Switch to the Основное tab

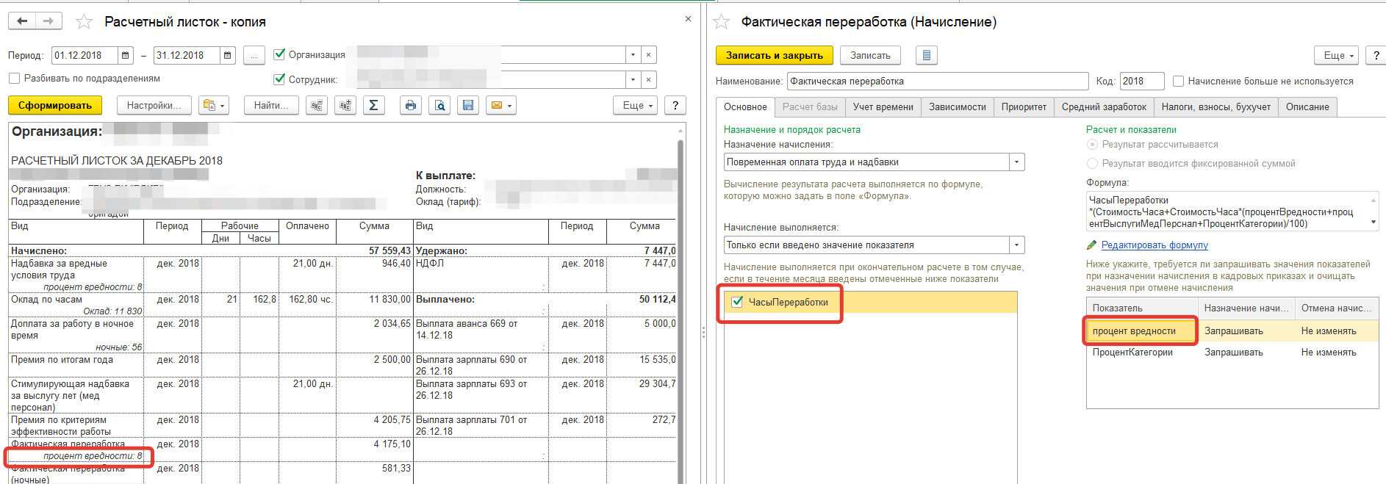pyautogui.click(x=745, y=107)
